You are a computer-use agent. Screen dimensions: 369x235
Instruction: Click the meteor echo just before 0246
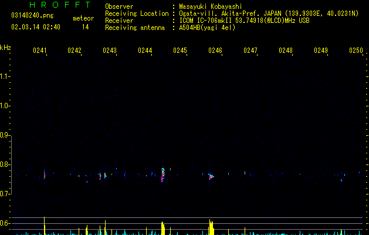pos(211,176)
